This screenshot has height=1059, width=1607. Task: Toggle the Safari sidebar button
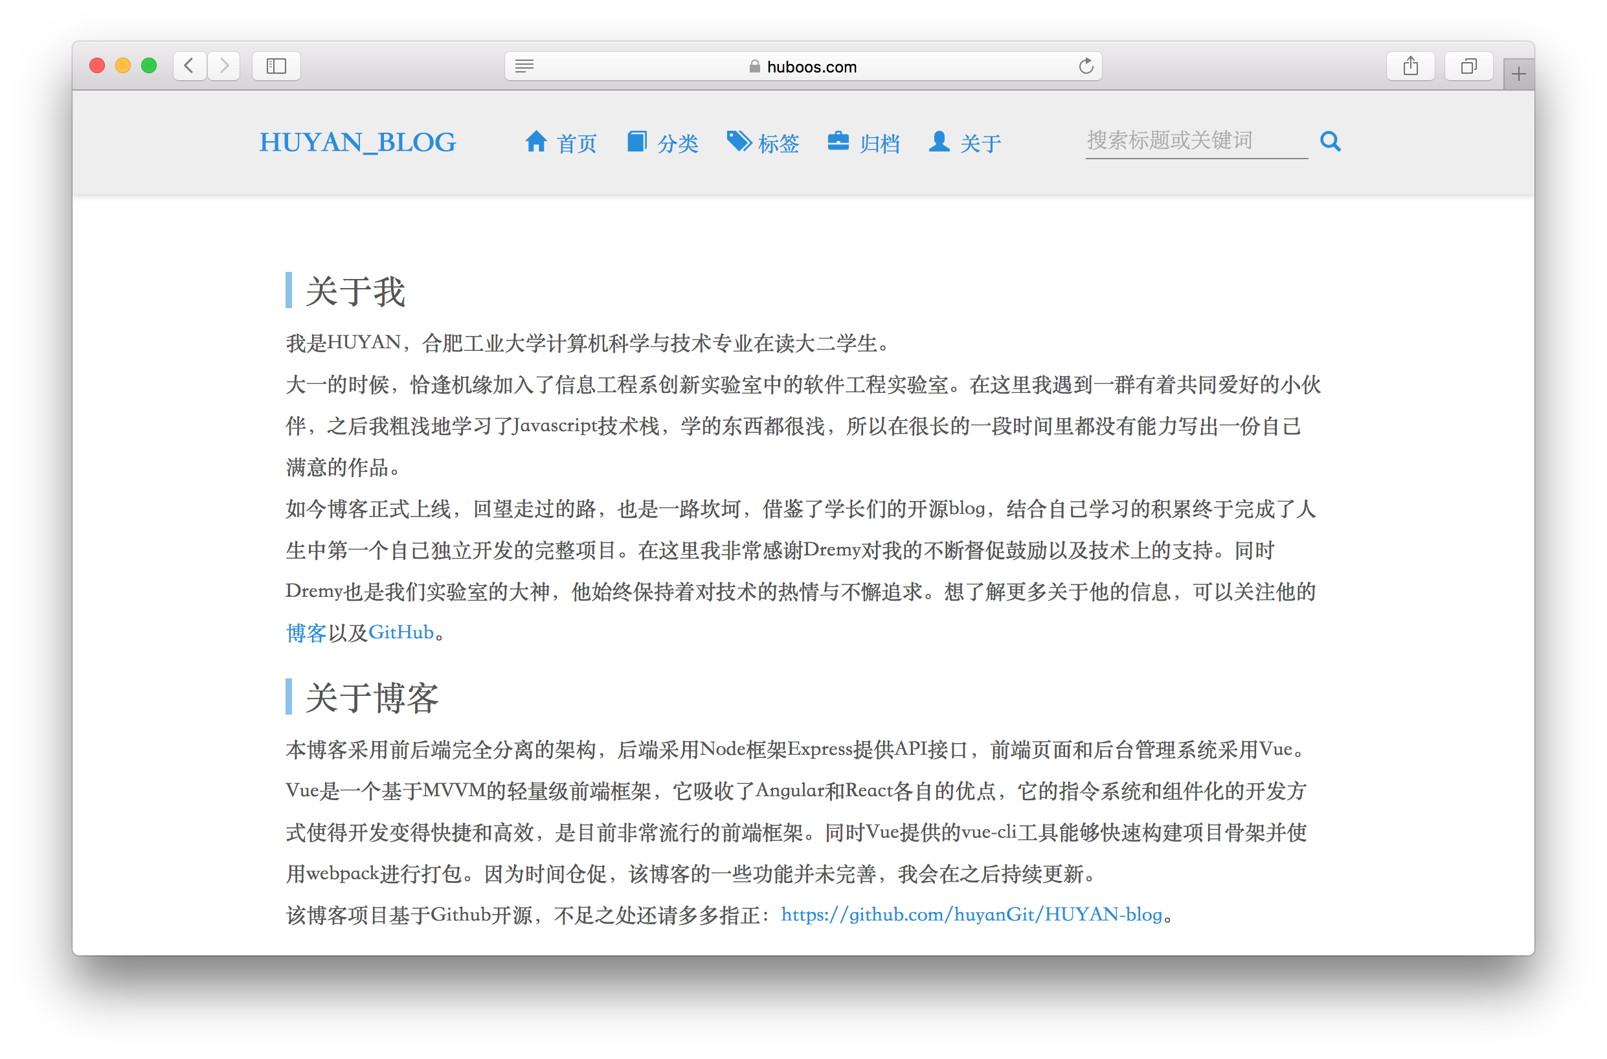pyautogui.click(x=276, y=65)
